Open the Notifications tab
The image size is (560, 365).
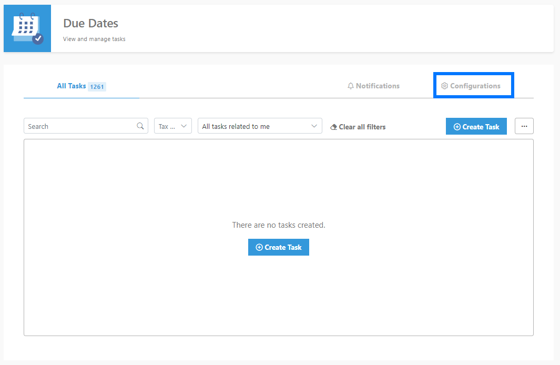coord(377,86)
